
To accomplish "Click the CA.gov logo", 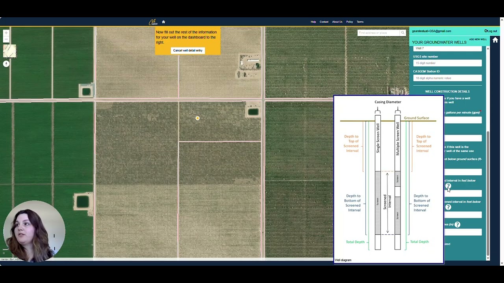I will [153, 22].
